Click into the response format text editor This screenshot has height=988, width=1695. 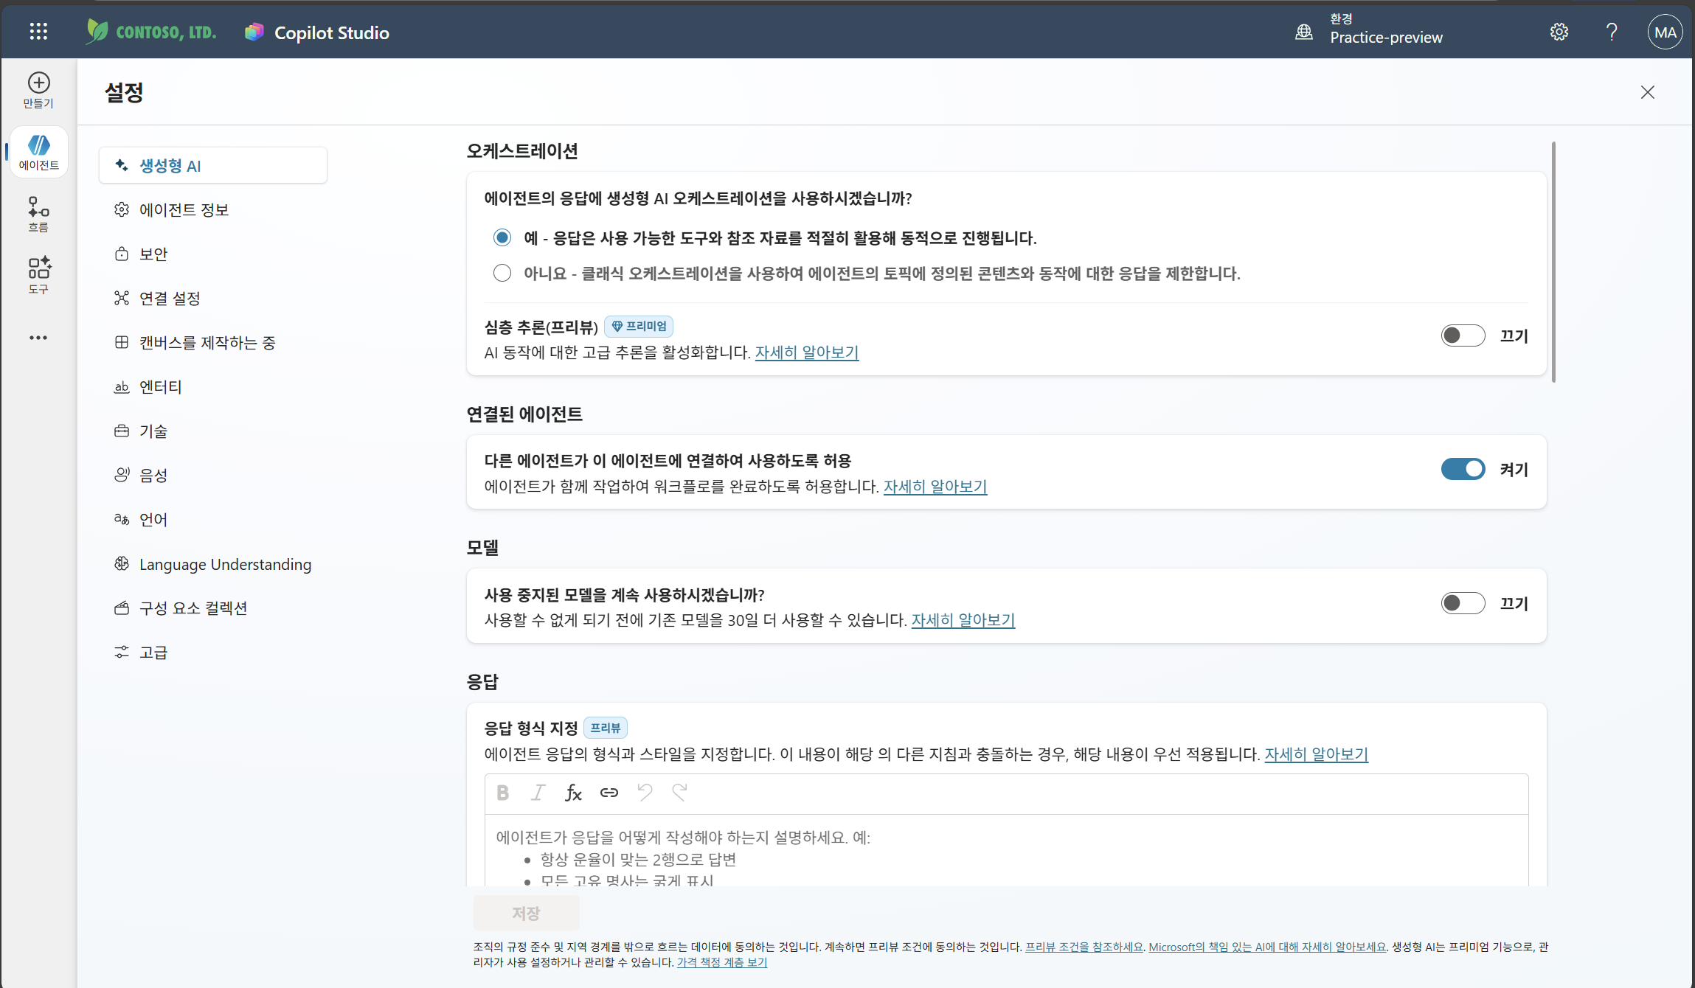tap(1006, 851)
